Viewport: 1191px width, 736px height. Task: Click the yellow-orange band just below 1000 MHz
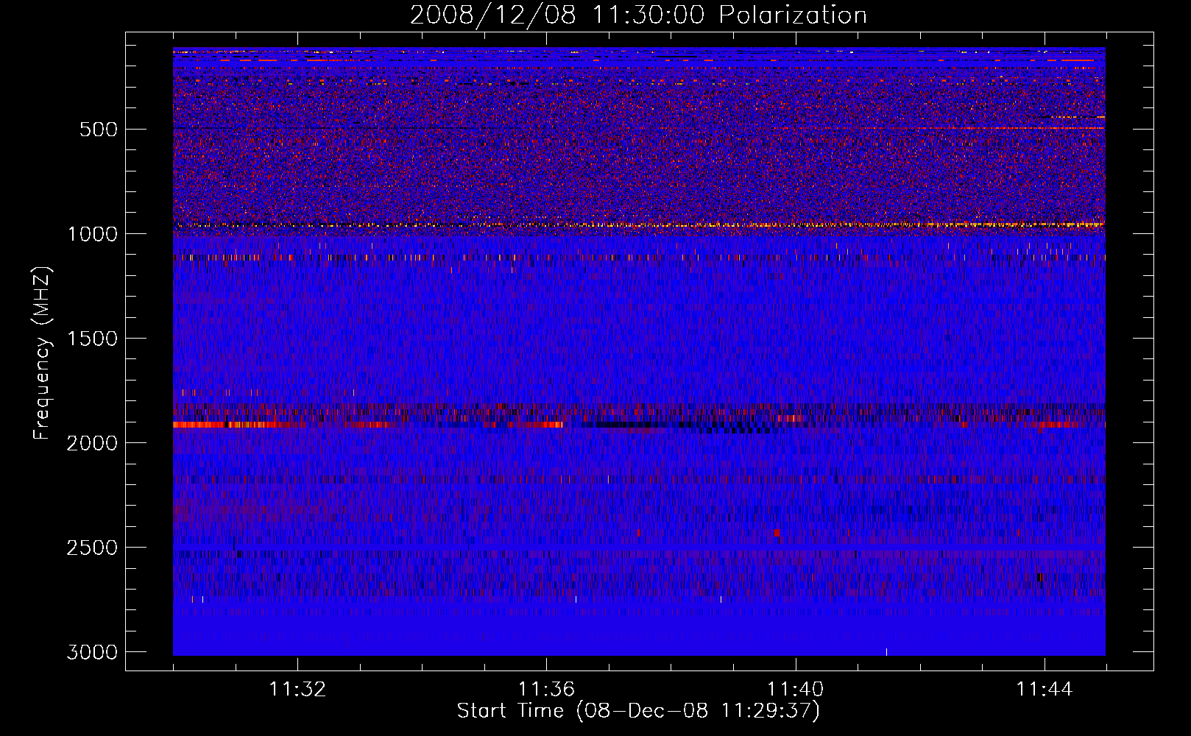tap(639, 224)
